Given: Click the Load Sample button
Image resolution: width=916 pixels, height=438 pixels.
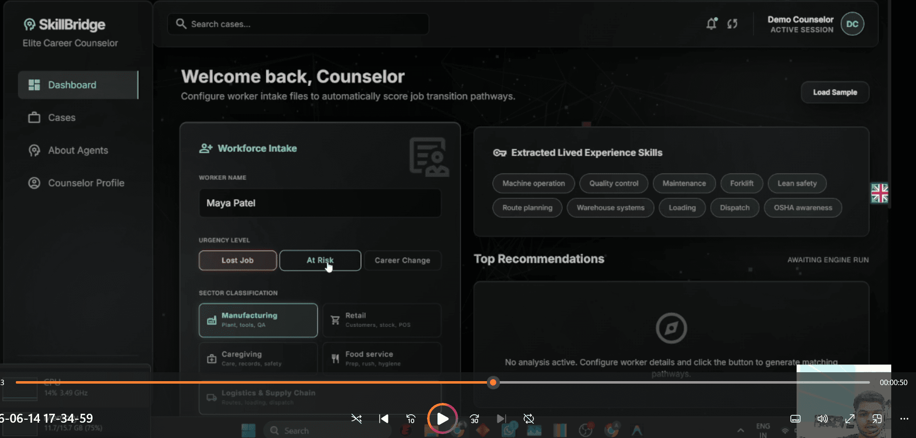Looking at the screenshot, I should point(835,92).
